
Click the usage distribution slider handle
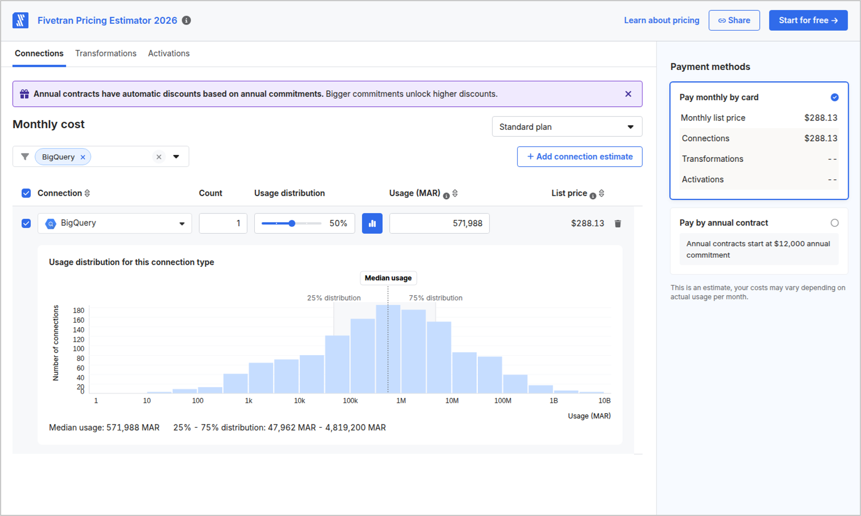click(292, 223)
